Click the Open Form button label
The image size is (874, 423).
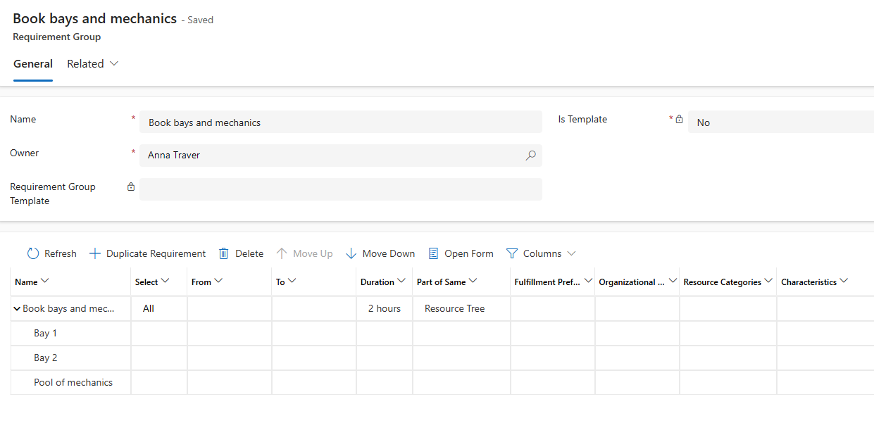click(469, 253)
